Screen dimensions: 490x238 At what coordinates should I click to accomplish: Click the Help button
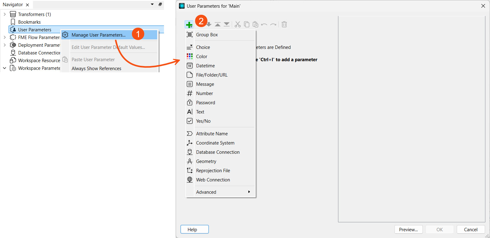194,229
